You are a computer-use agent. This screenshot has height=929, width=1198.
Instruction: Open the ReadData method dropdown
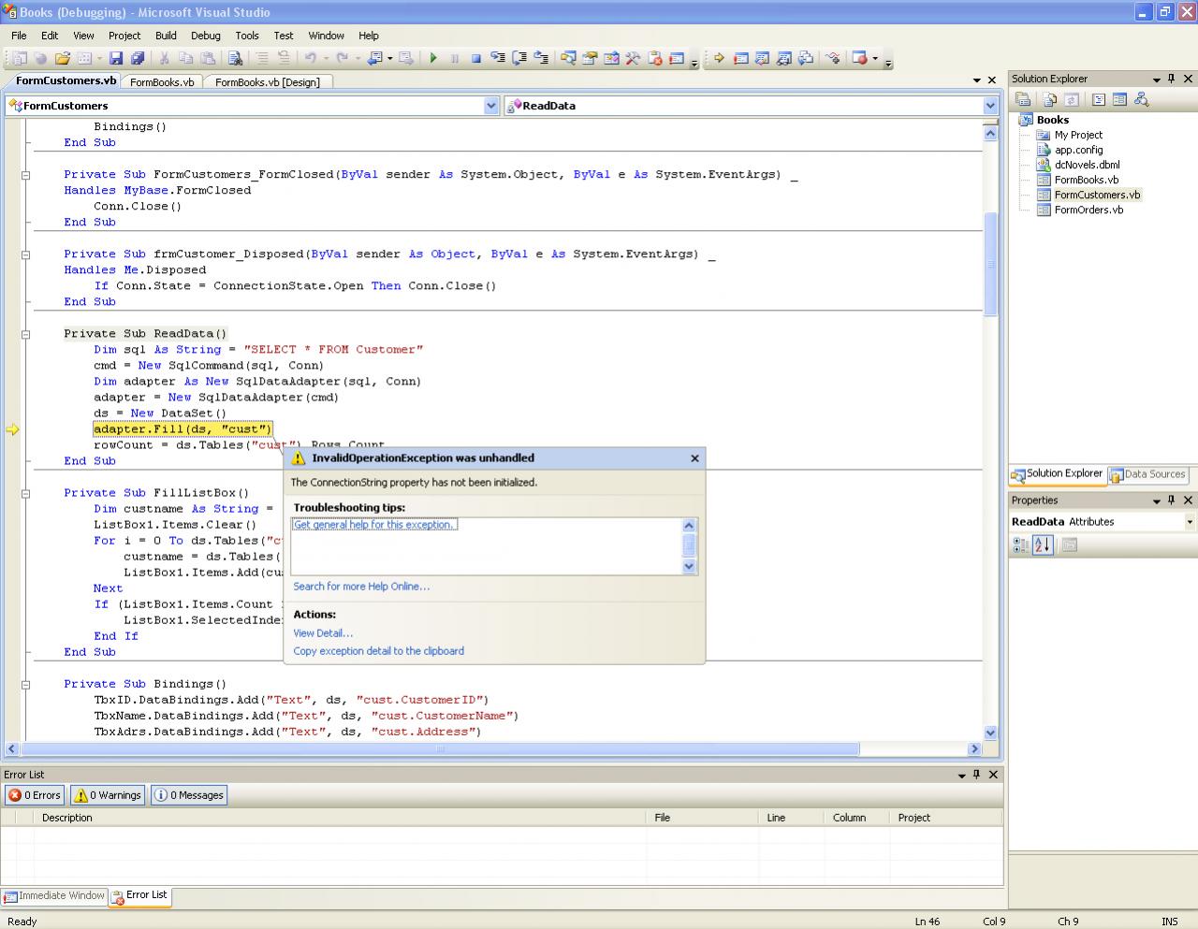pos(990,106)
